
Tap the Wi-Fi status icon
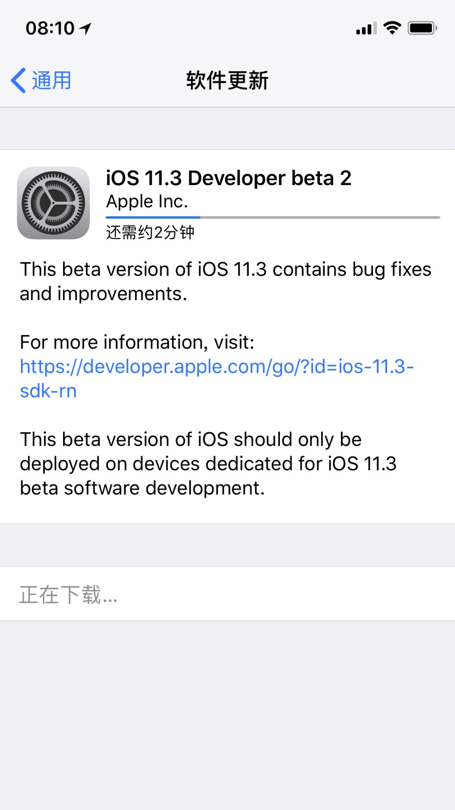coord(392,28)
